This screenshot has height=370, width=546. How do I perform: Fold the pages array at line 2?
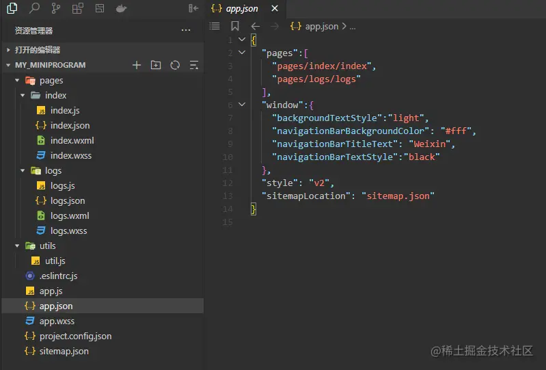point(242,53)
